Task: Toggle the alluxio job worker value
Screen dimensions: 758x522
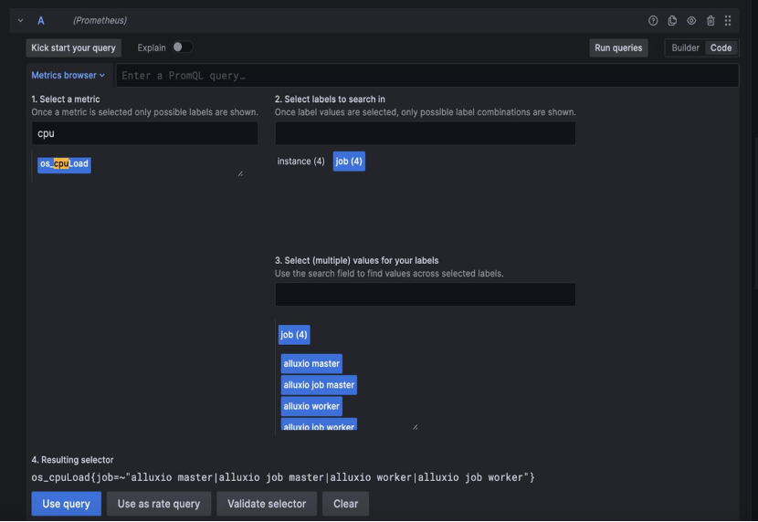Action: (319, 425)
